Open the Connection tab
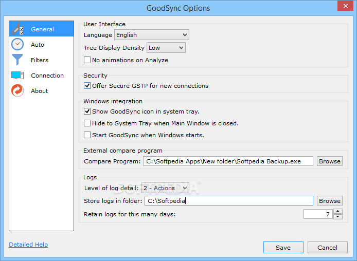The image size is (357, 261). pos(42,76)
